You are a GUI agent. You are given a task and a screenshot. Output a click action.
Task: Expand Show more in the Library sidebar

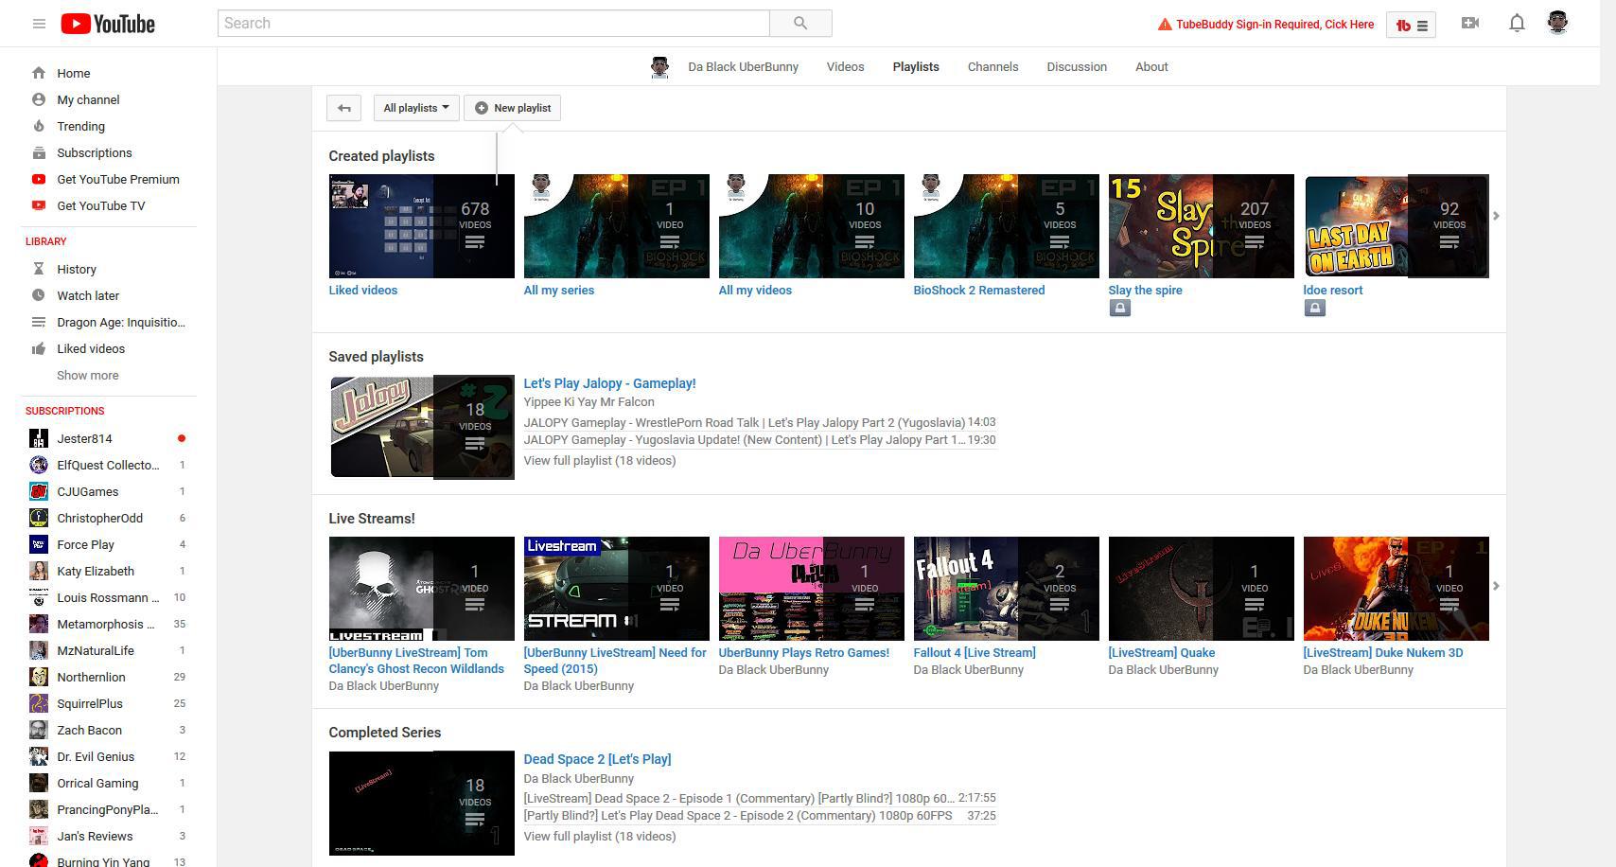click(x=87, y=375)
